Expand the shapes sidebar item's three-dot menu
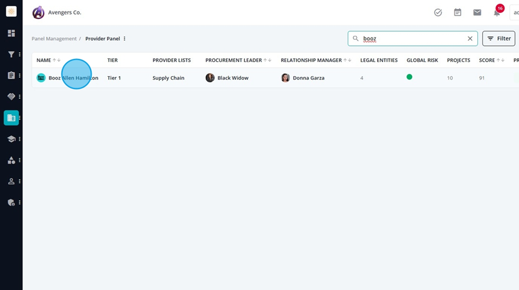The image size is (519, 290). coord(20,160)
